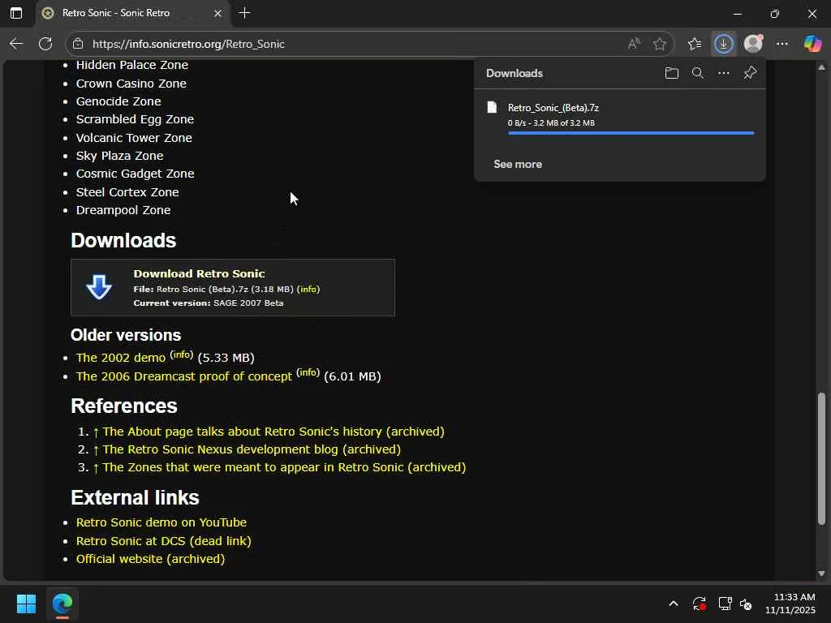Open the tab actions menu icon
Screen dimensions: 831x623
click(16, 13)
